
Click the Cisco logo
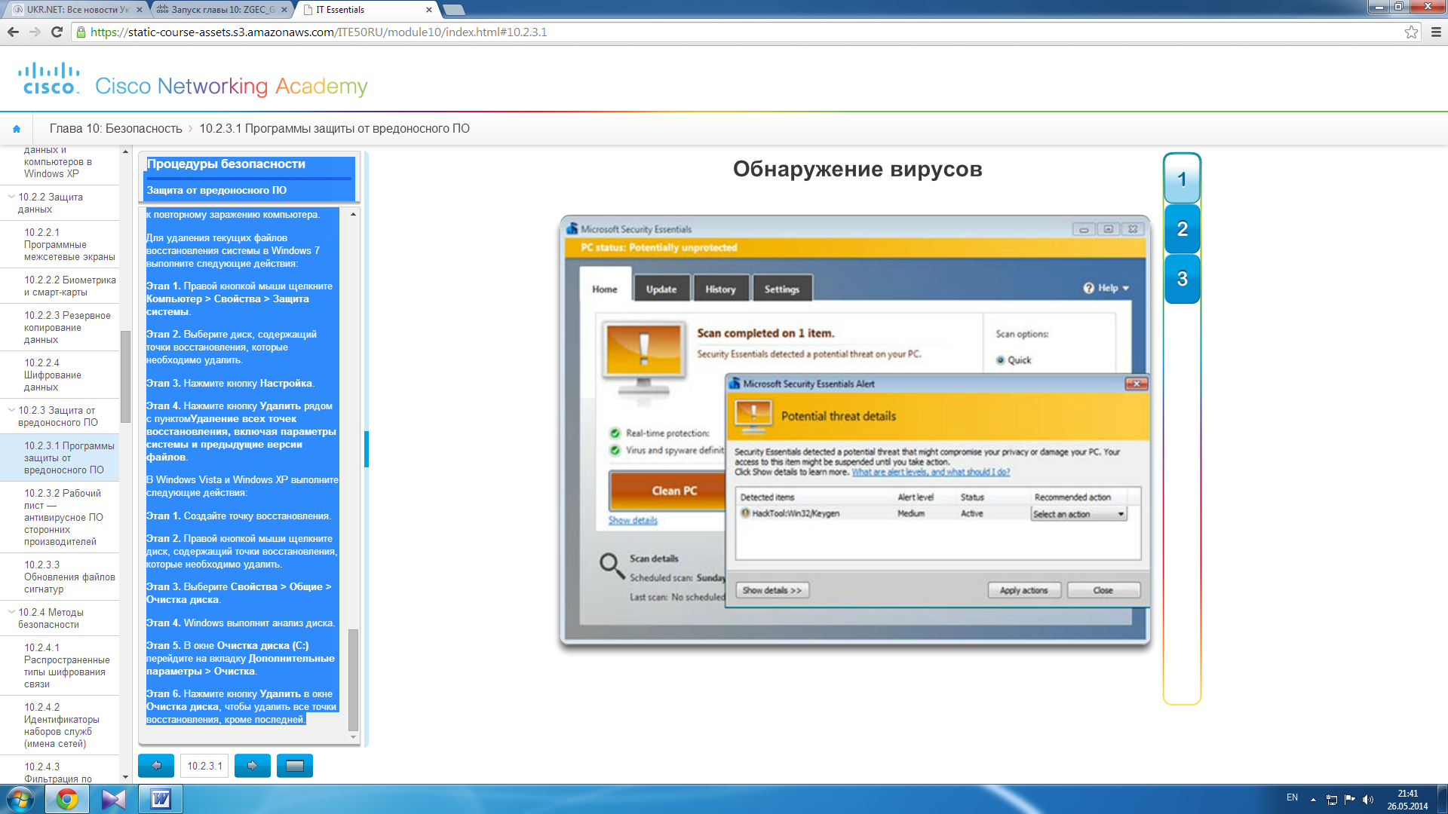click(49, 79)
